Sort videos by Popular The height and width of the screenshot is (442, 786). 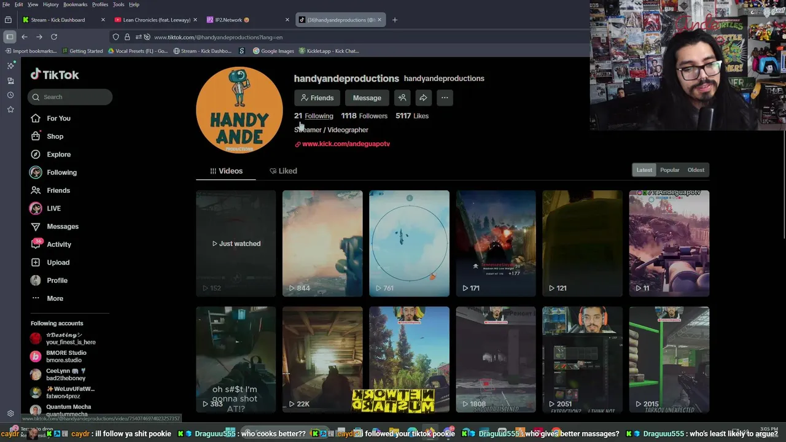click(669, 170)
